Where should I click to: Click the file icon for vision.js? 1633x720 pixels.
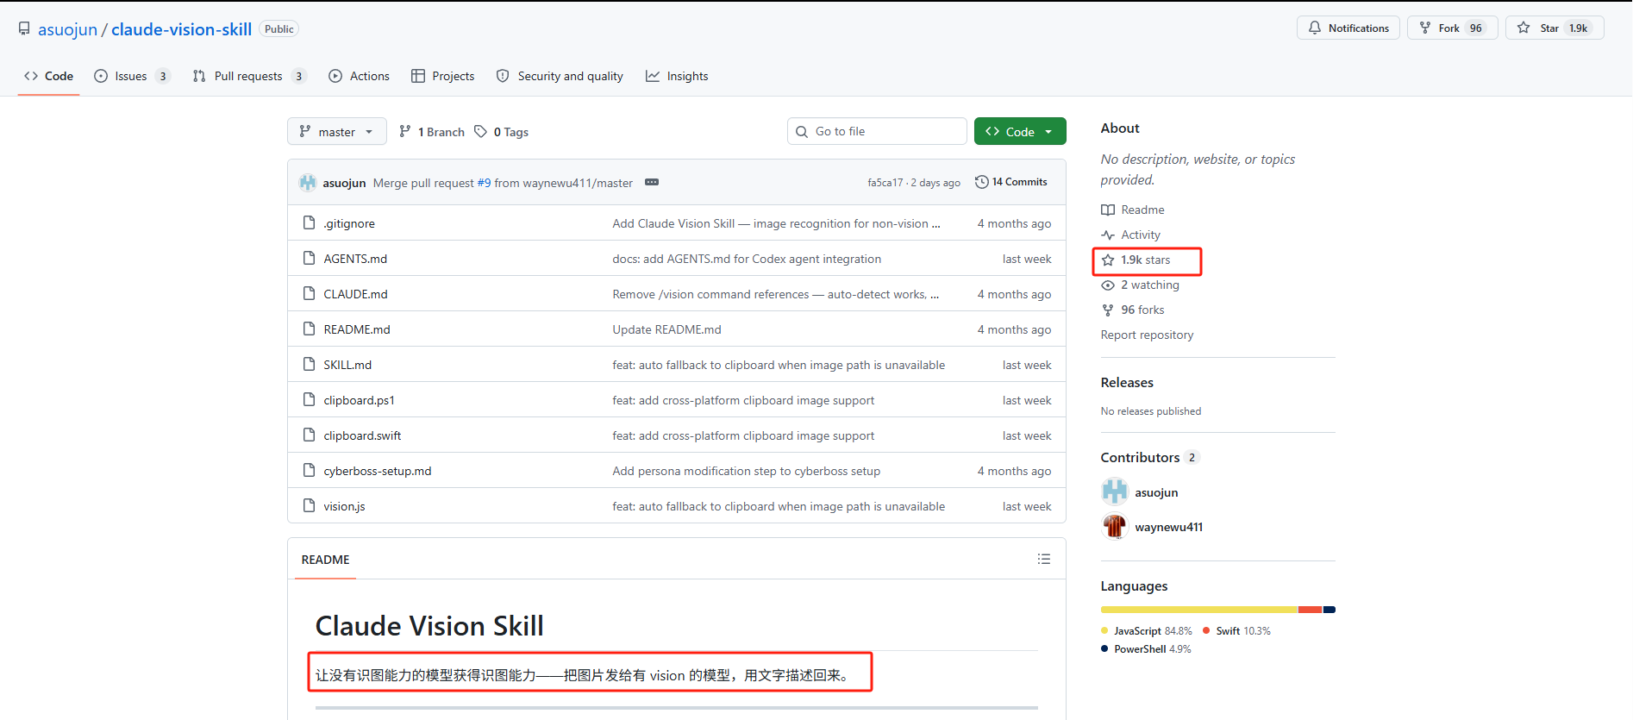(309, 506)
